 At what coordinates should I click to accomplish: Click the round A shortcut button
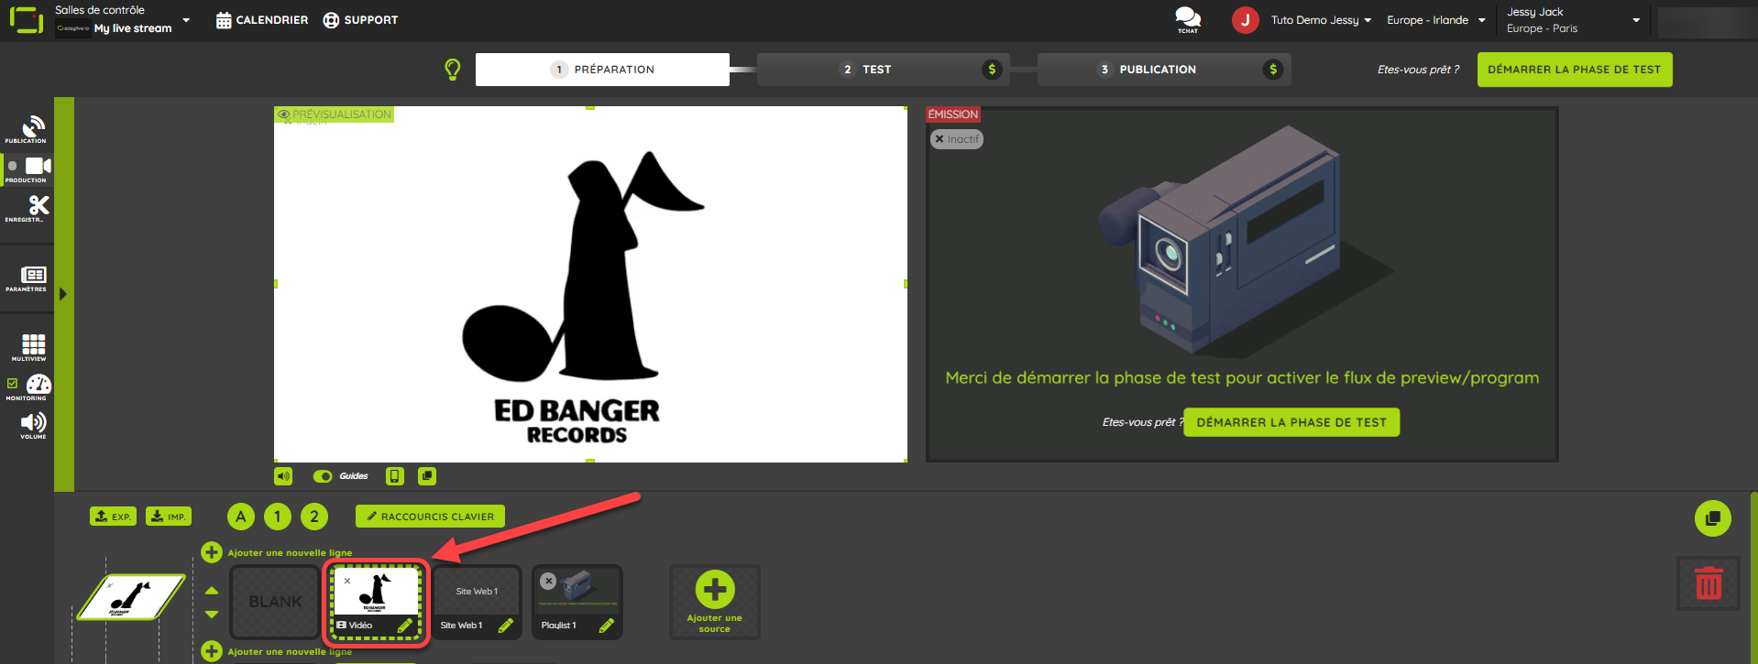[241, 517]
